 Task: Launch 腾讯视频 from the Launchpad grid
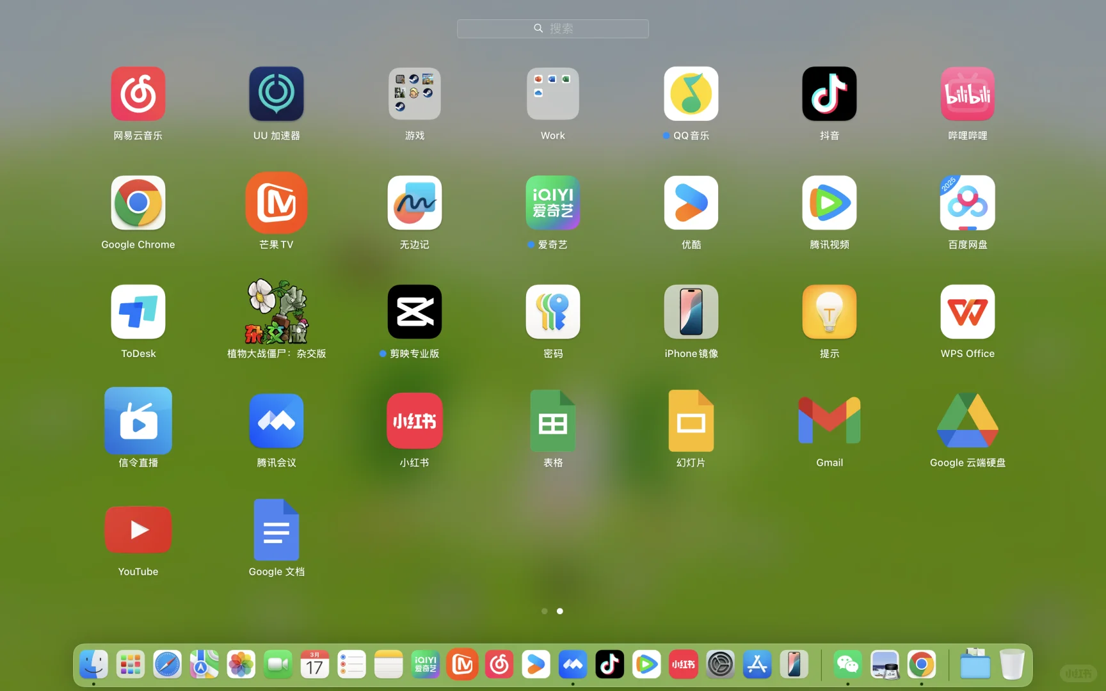829,203
